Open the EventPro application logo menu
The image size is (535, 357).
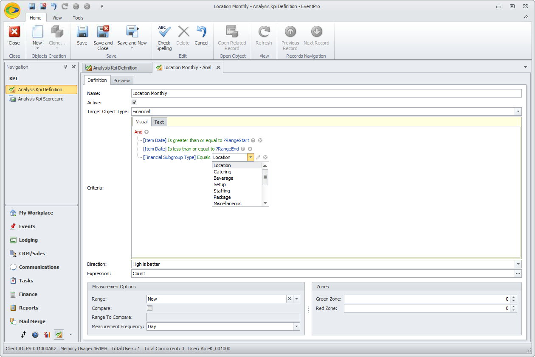click(x=12, y=10)
